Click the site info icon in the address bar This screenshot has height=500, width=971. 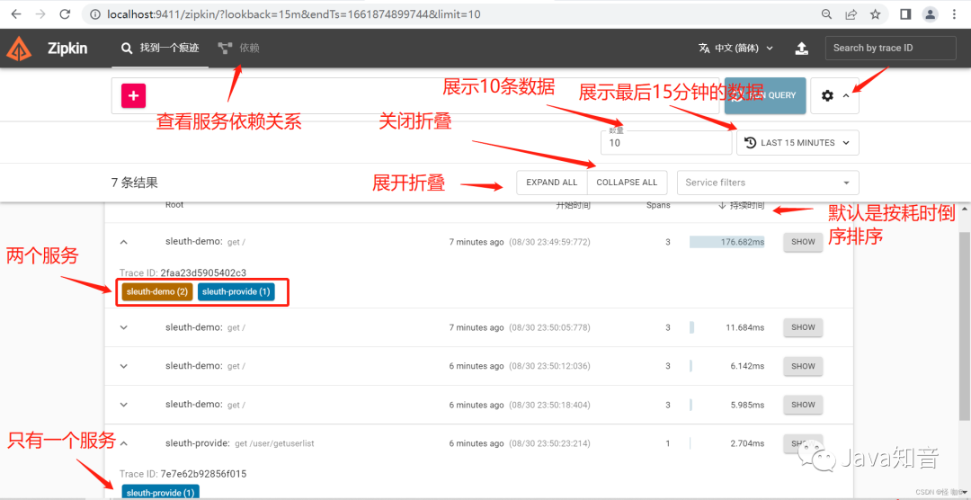95,14
